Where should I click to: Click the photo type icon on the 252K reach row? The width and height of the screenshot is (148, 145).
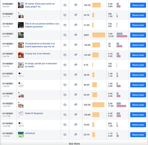[x=65, y=35]
